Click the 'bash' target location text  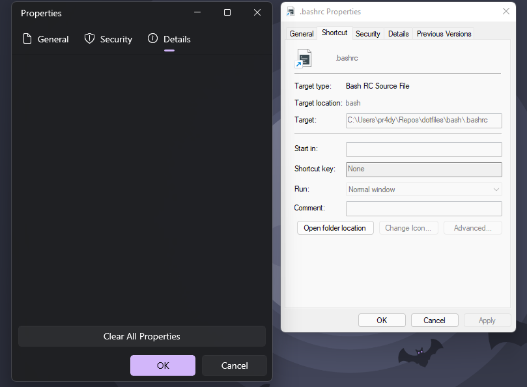[353, 103]
